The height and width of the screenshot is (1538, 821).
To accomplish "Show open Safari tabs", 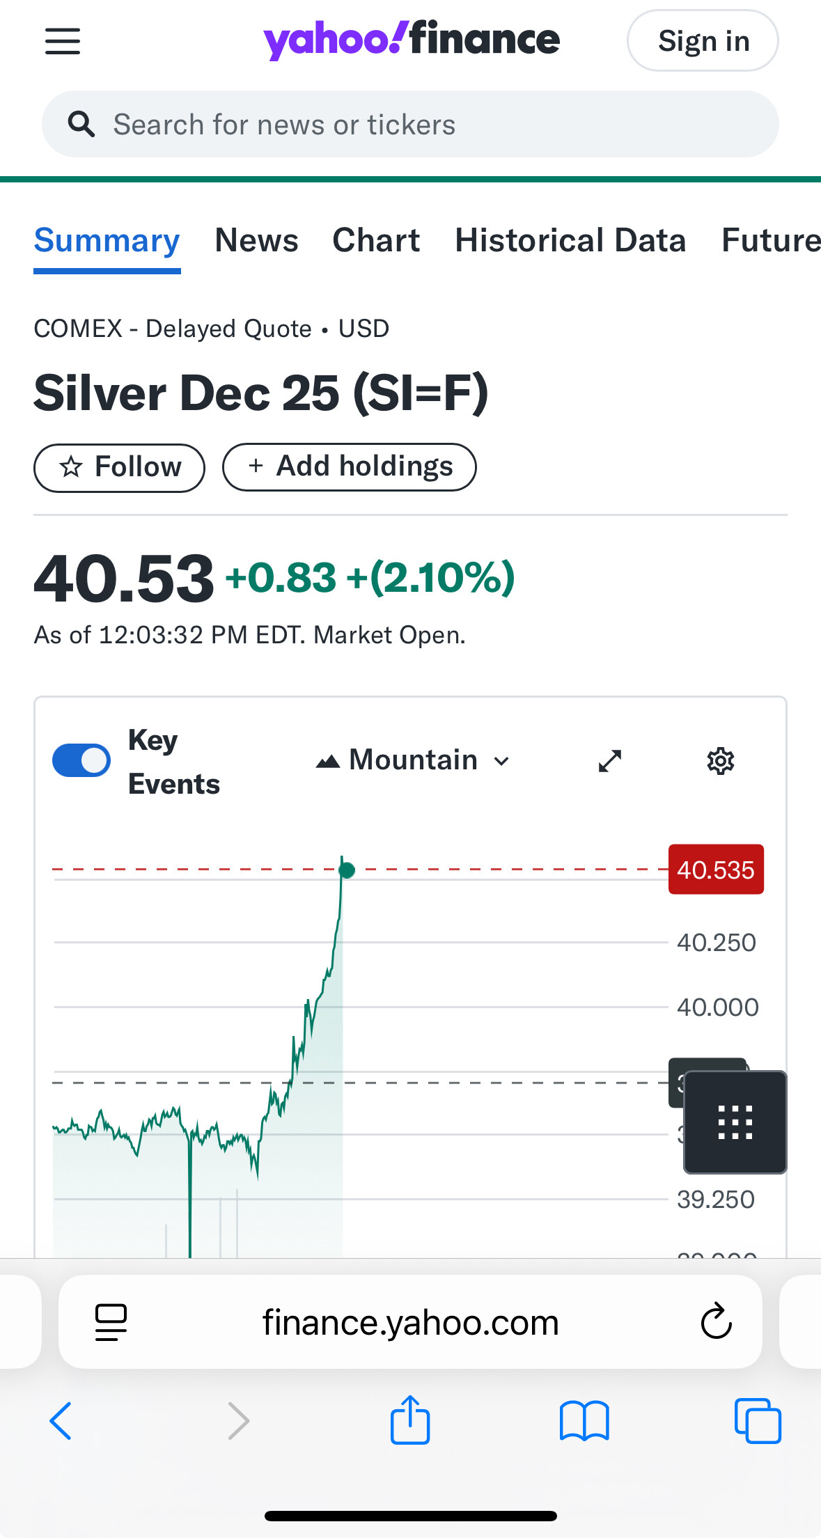I will click(x=758, y=1420).
